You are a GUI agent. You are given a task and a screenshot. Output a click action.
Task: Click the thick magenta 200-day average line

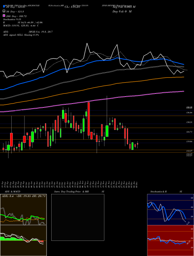point(92,102)
